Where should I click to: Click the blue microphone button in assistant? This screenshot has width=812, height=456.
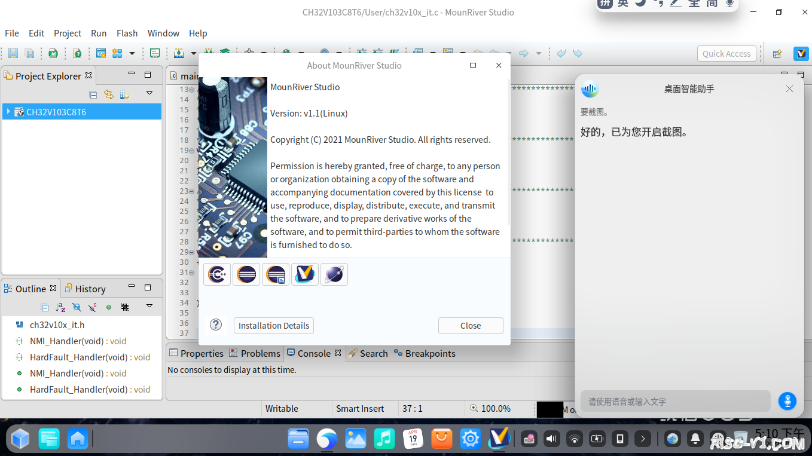coord(787,401)
